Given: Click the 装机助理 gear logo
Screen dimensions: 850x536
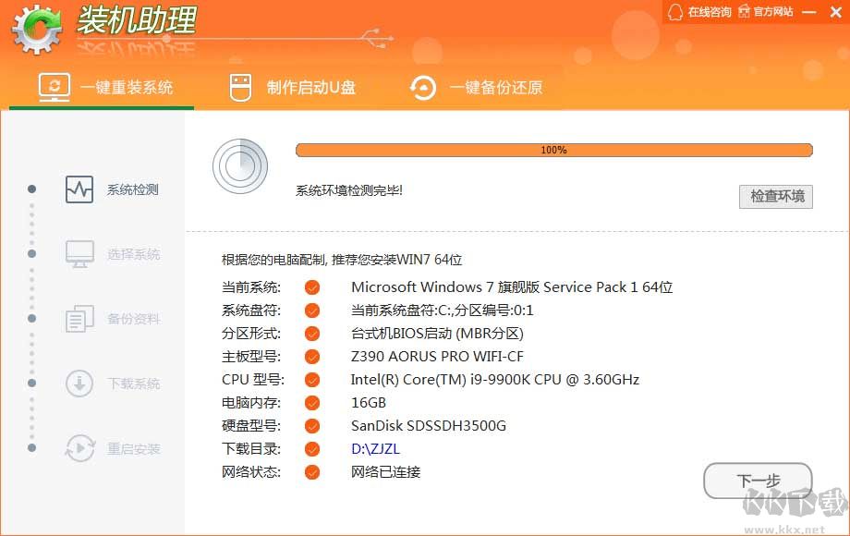Looking at the screenshot, I should click(x=34, y=28).
